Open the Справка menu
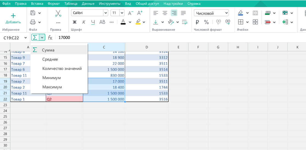Image resolution: width=306 pixels, height=150 pixels. 194,4
